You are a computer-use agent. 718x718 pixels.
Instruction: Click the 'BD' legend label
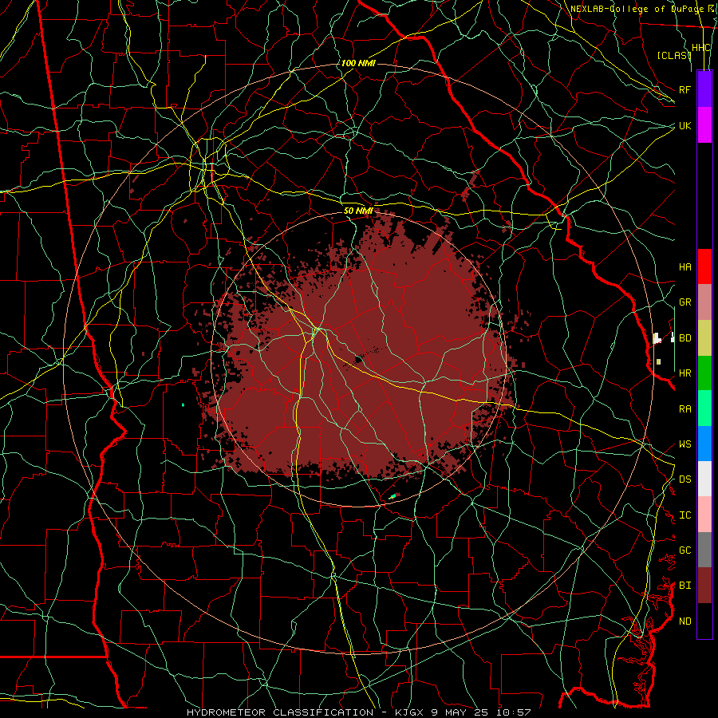click(685, 338)
